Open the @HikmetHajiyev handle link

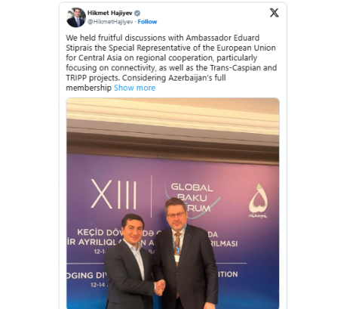110,22
